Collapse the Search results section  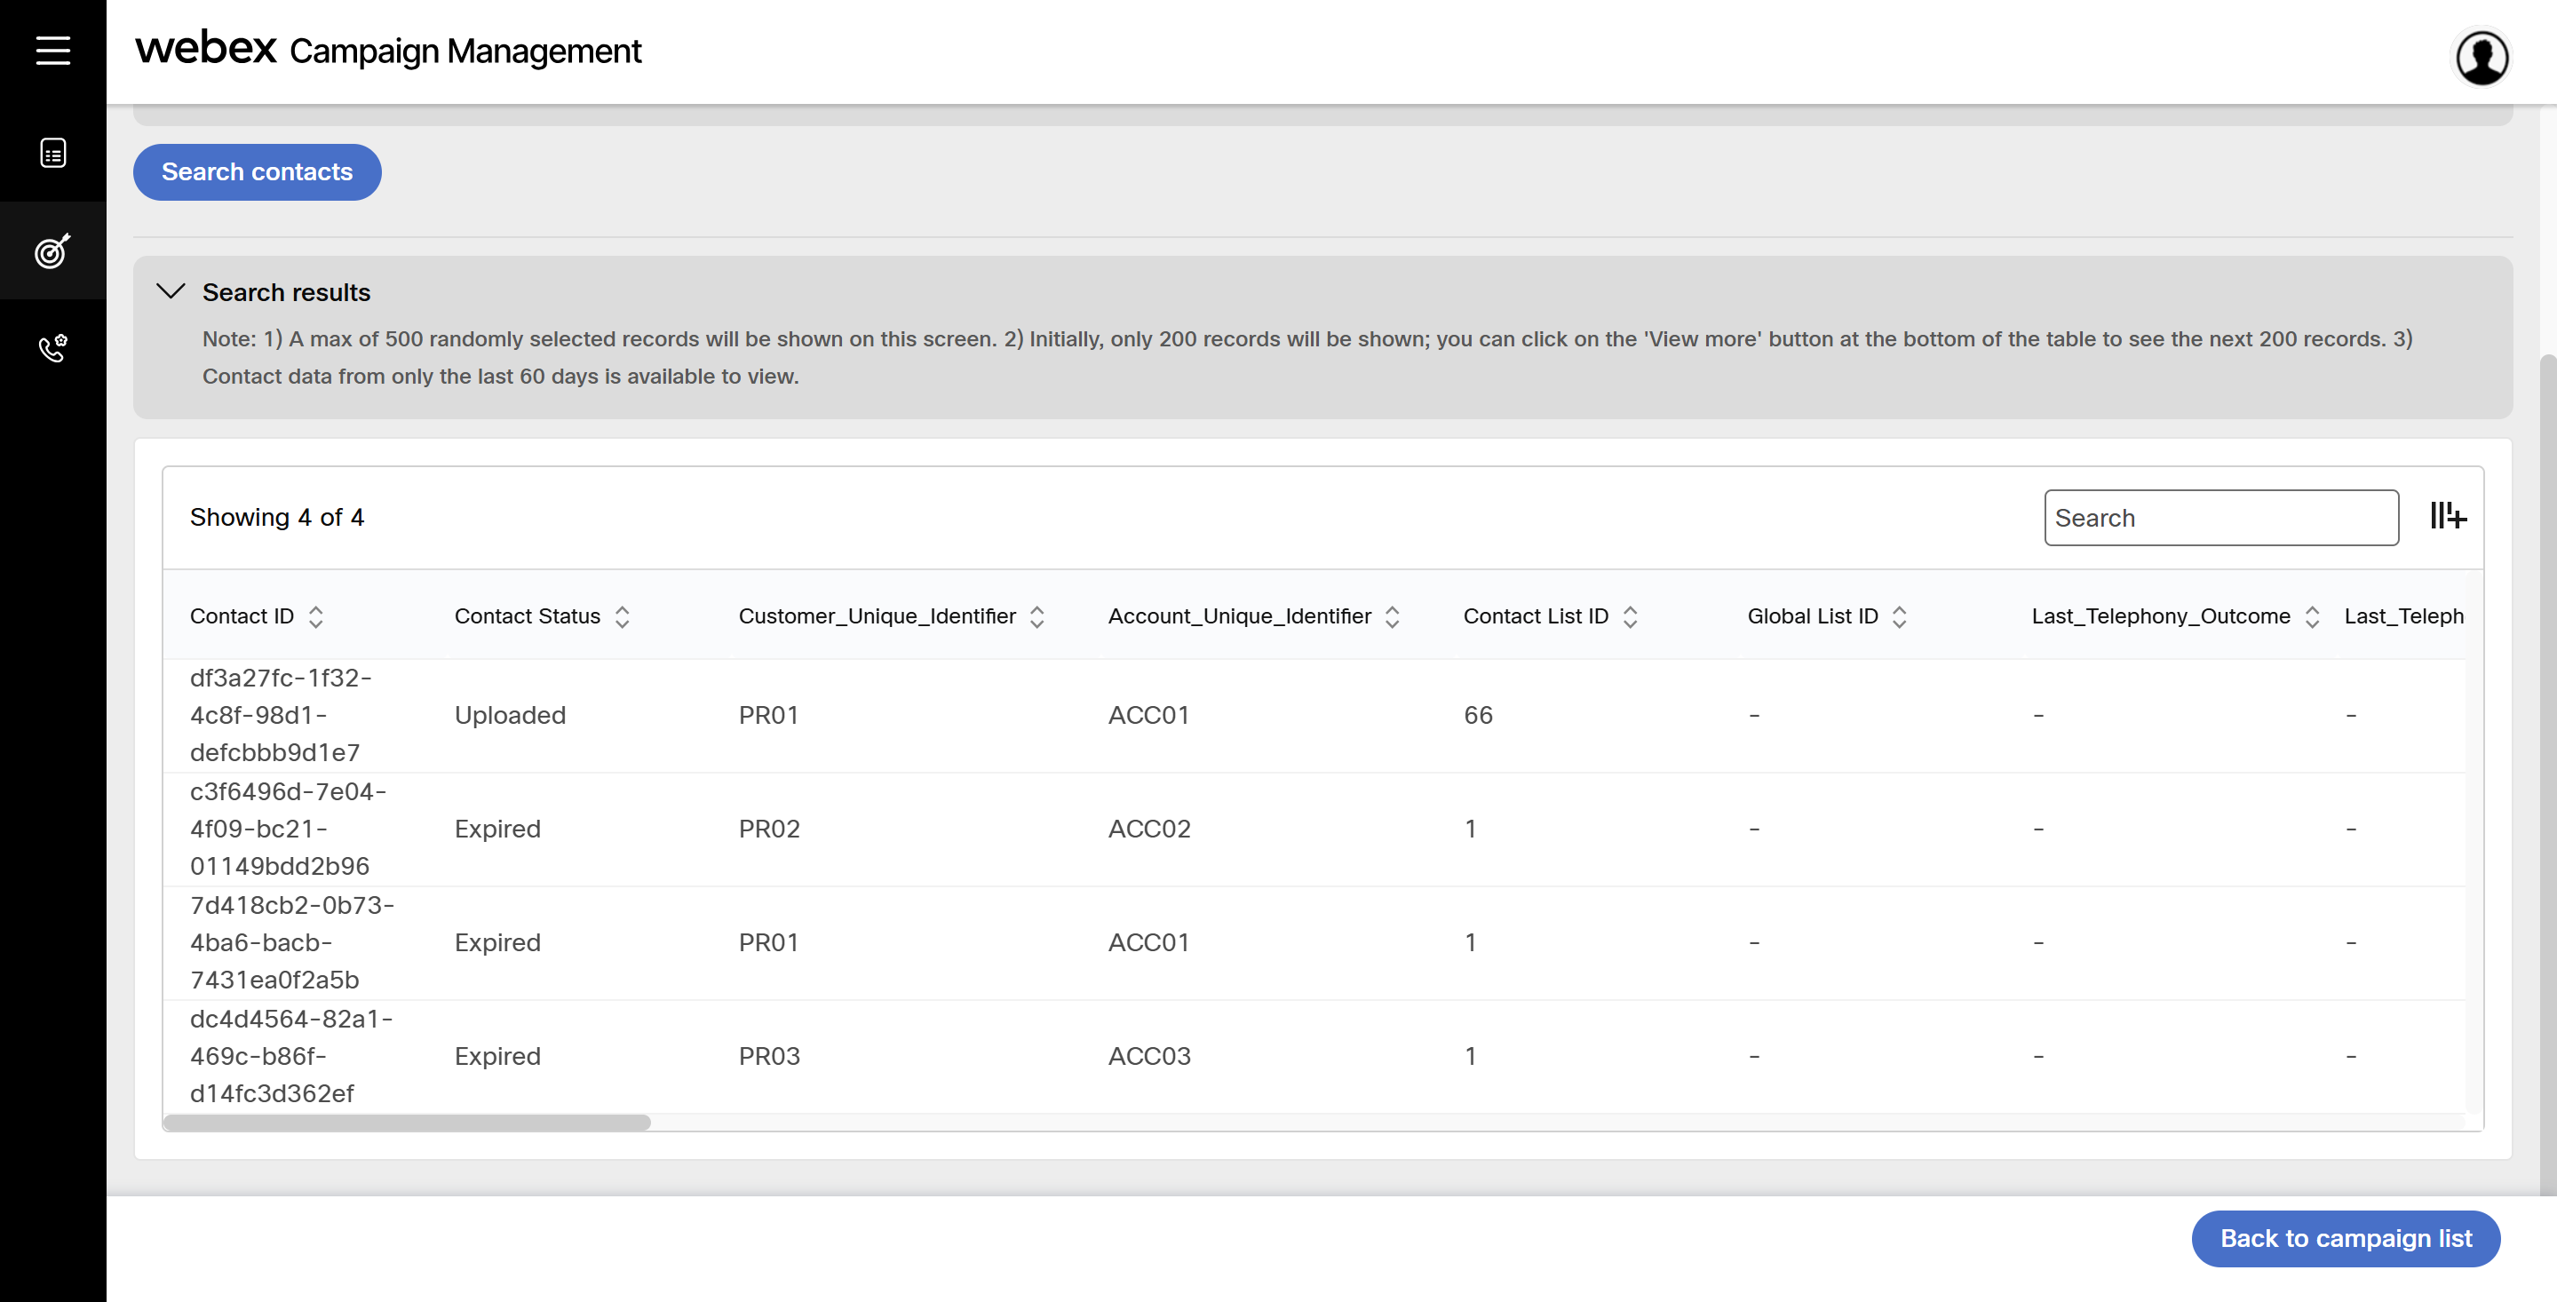[171, 292]
